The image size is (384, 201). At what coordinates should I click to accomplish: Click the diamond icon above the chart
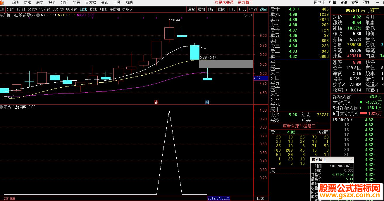click(x=245, y=15)
